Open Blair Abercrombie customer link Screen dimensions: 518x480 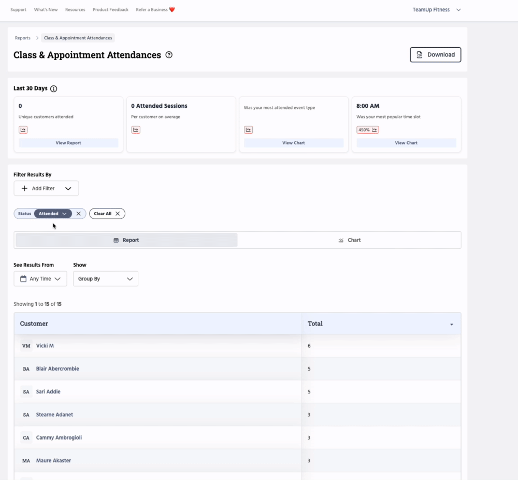coord(57,369)
